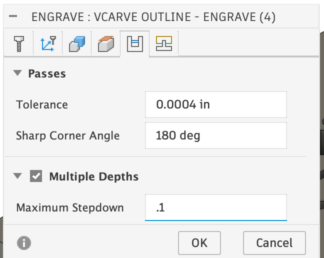Click the Tolerance input field
Screen dimensions: 324x258
click(x=216, y=104)
